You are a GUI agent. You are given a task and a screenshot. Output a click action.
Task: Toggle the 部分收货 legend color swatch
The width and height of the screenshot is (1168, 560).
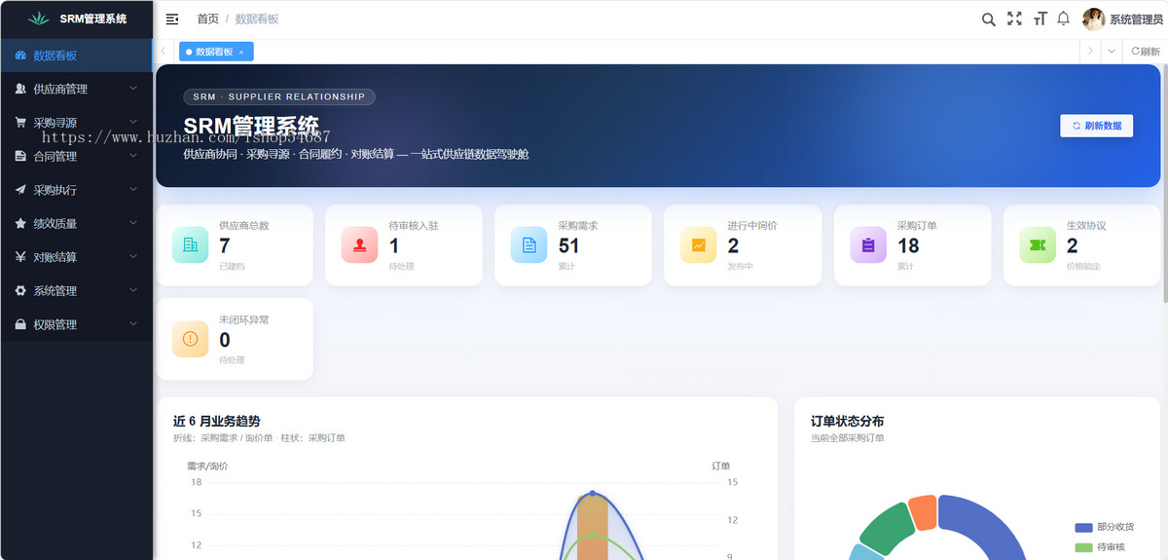(x=1083, y=527)
